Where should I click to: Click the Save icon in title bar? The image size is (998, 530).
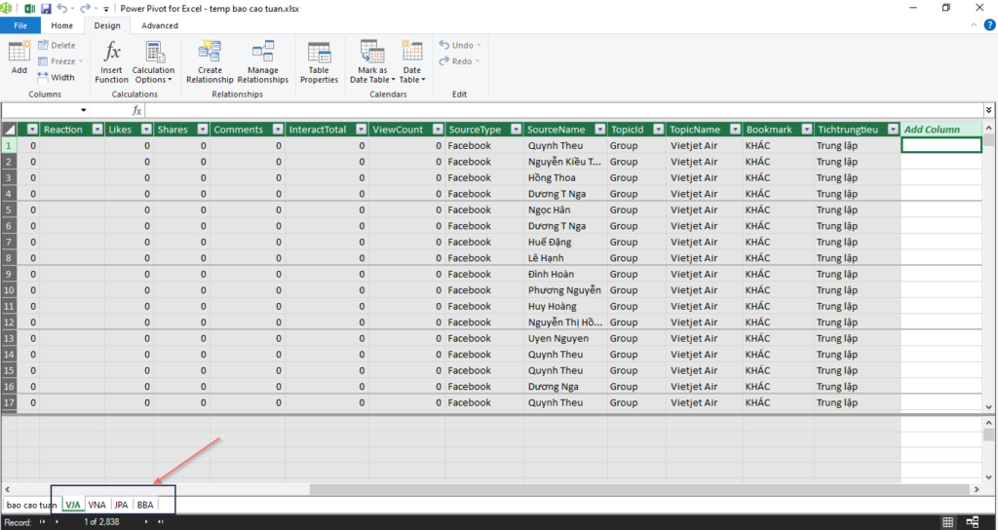pyautogui.click(x=46, y=8)
